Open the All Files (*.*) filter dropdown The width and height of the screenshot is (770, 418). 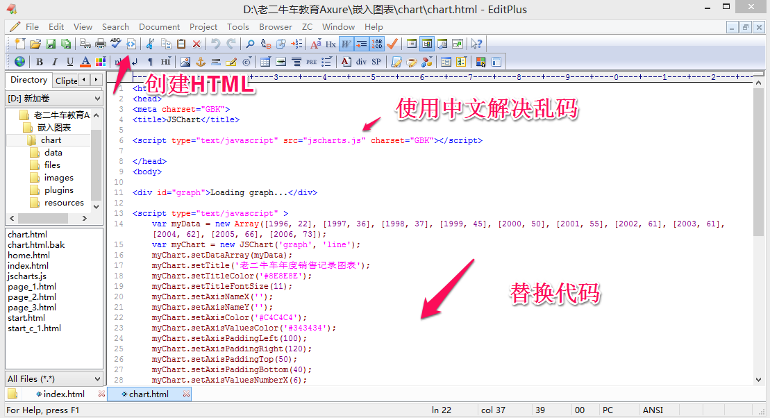[x=54, y=378]
